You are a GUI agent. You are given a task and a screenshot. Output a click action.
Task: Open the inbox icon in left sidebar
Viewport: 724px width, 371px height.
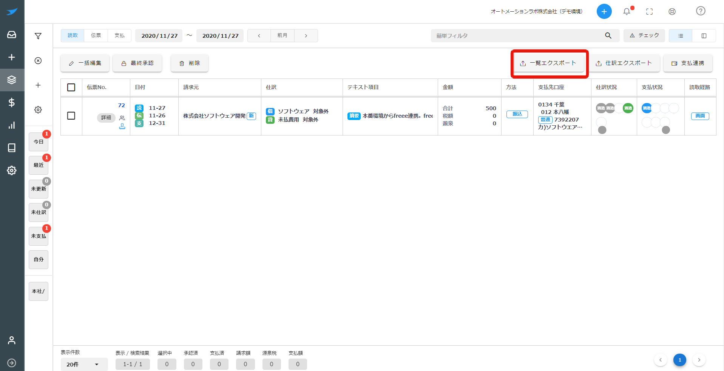12,35
